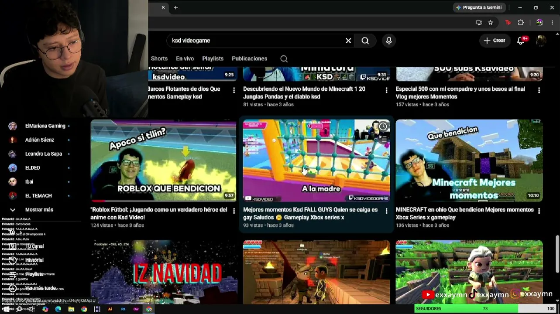Click the magnifier search button

click(x=365, y=41)
